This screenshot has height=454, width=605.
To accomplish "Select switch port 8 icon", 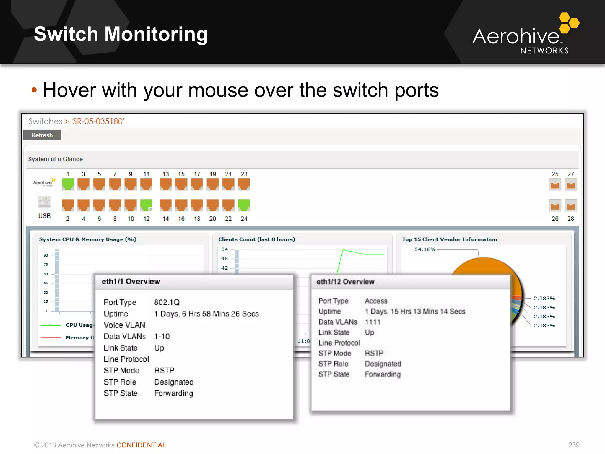I will point(115,205).
